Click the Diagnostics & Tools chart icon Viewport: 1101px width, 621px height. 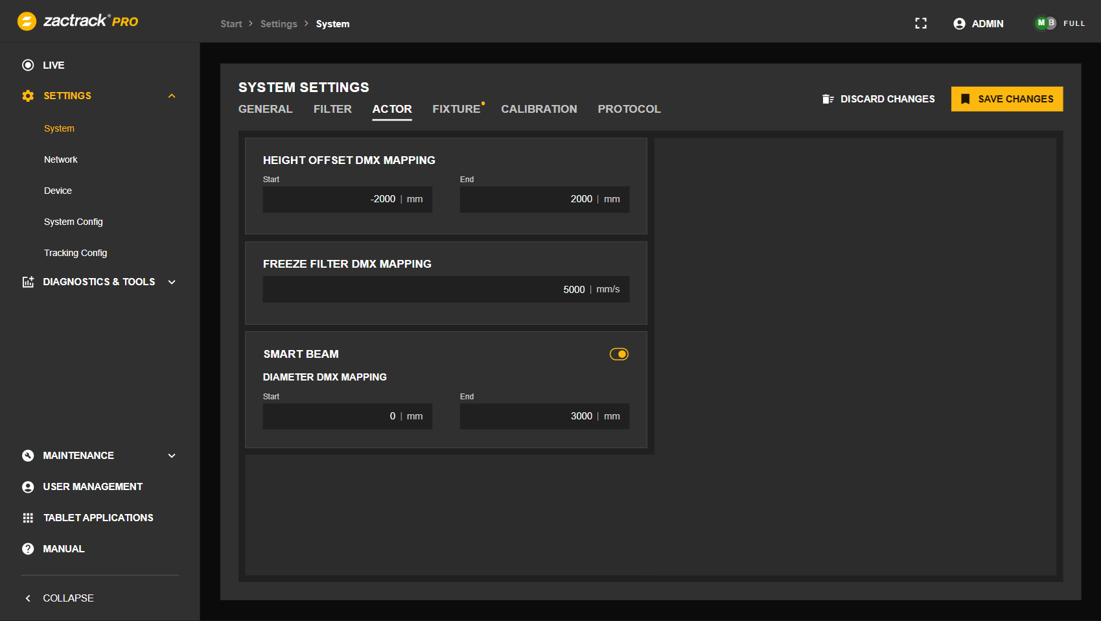(x=28, y=282)
